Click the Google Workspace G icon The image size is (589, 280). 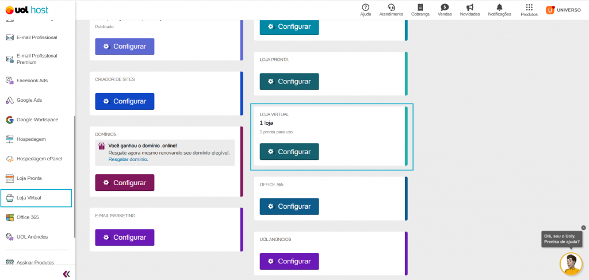pos(10,120)
